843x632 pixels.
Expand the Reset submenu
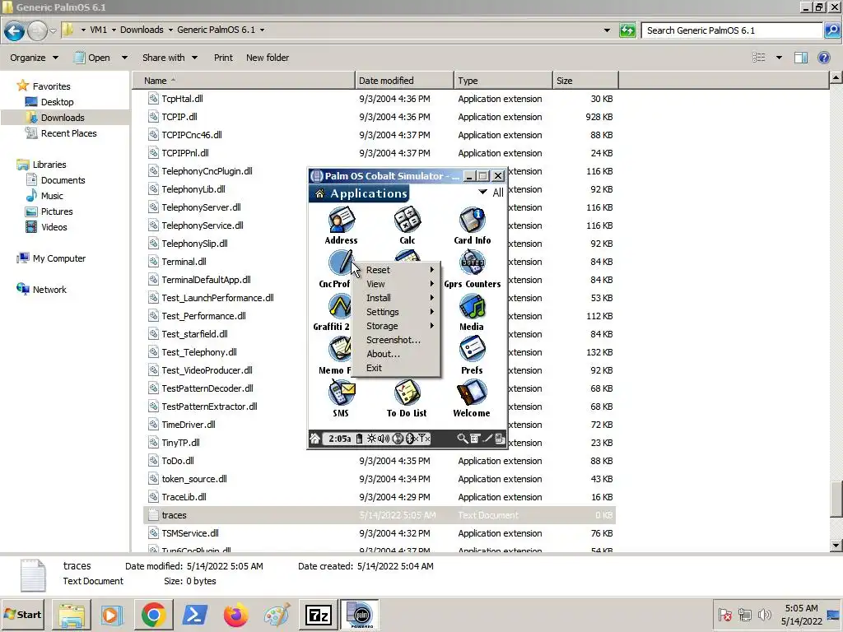pos(396,270)
